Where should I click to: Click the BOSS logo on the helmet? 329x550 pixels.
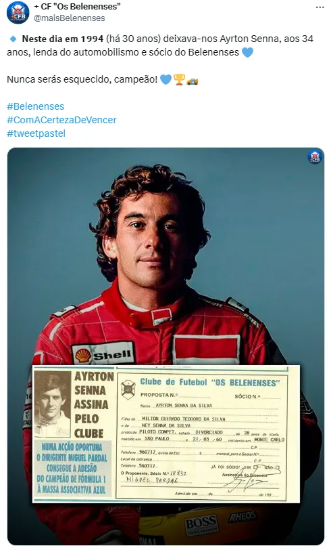tap(201, 525)
